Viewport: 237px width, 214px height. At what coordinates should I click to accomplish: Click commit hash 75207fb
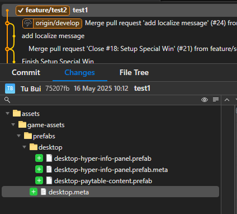pos(58,89)
